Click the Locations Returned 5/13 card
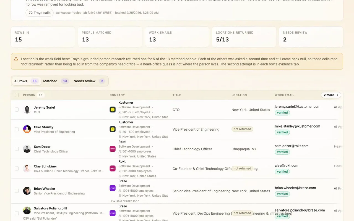The height and width of the screenshot is (221, 354). pyautogui.click(x=244, y=37)
